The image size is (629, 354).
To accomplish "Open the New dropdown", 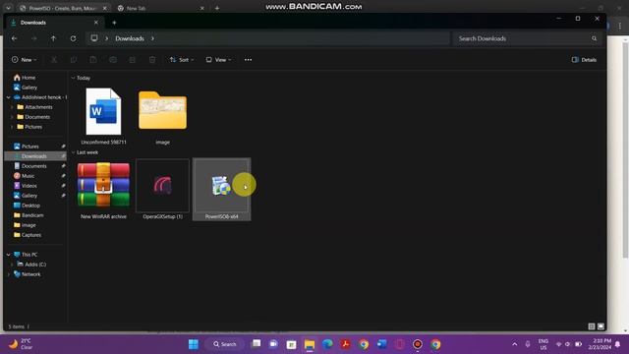I will 24,60.
